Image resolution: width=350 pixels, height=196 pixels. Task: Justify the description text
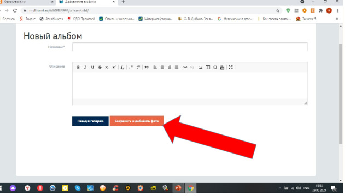click(177, 67)
